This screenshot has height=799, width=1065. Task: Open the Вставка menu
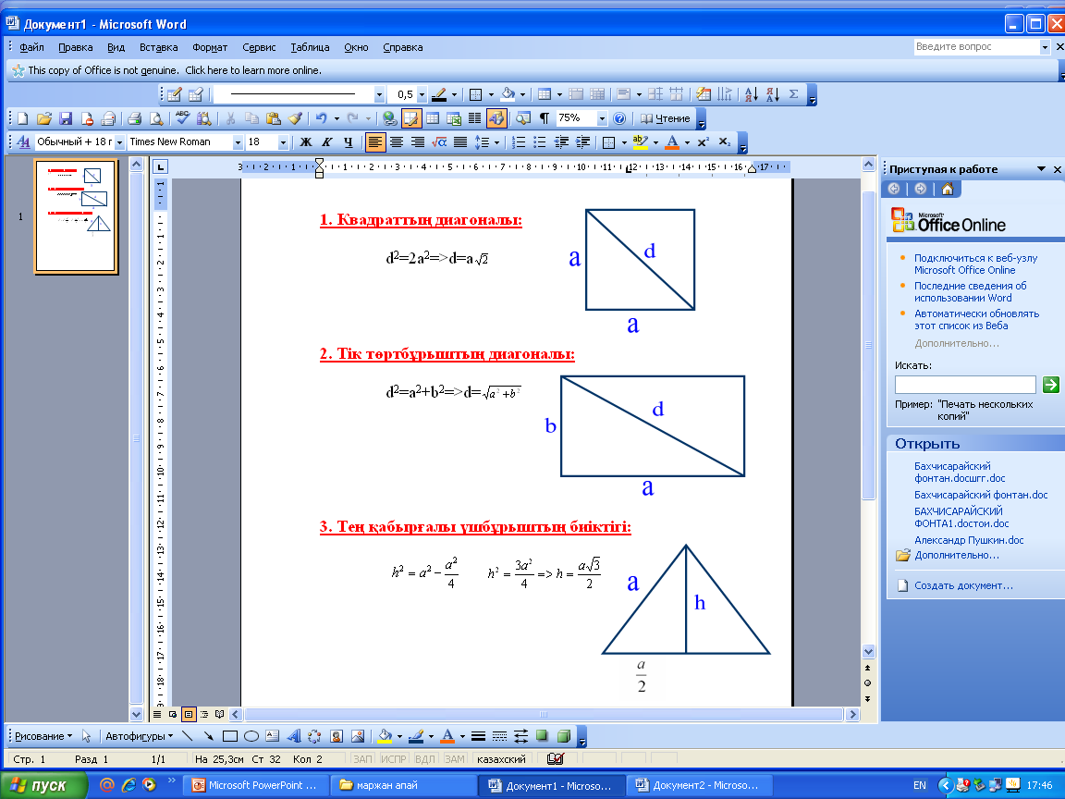pos(158,47)
